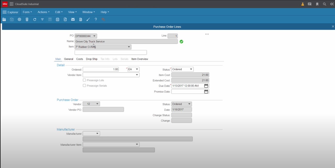335x168 pixels.
Task: Expand the Item dropdown
Action: click(x=129, y=47)
